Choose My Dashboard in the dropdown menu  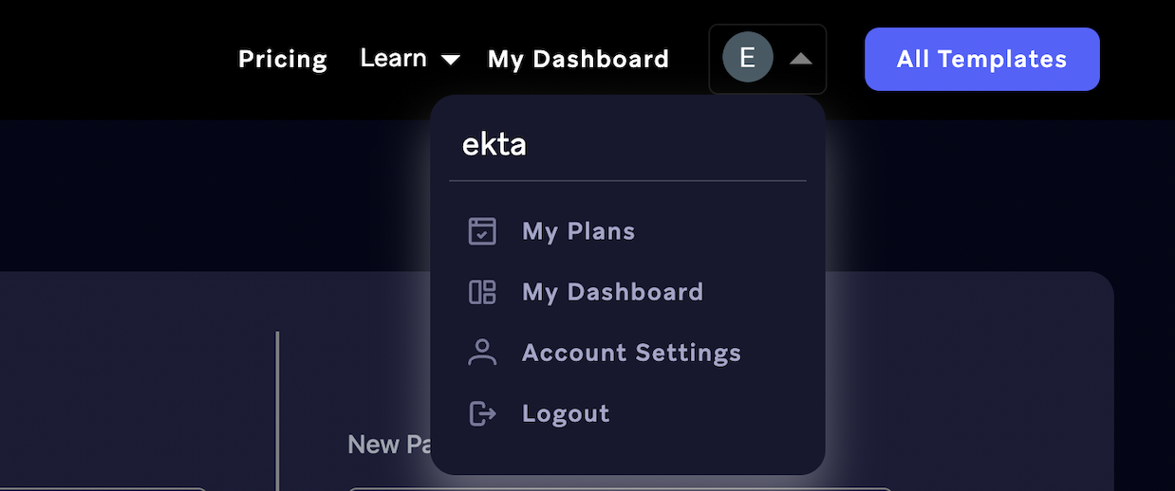pos(612,292)
